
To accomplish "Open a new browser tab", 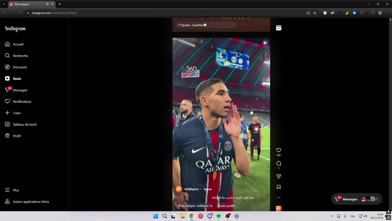I will pyautogui.click(x=59, y=4).
